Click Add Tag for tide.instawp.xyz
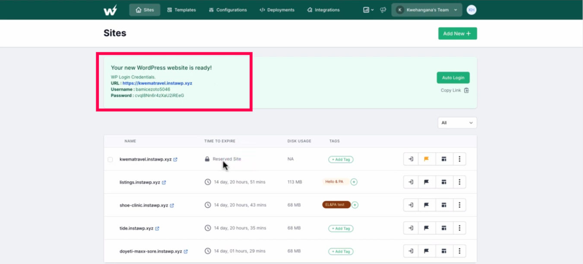 pyautogui.click(x=341, y=229)
